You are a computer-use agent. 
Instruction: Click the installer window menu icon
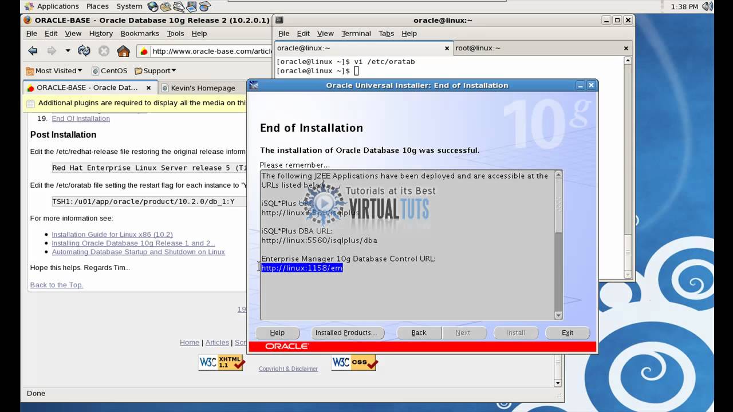pos(254,85)
